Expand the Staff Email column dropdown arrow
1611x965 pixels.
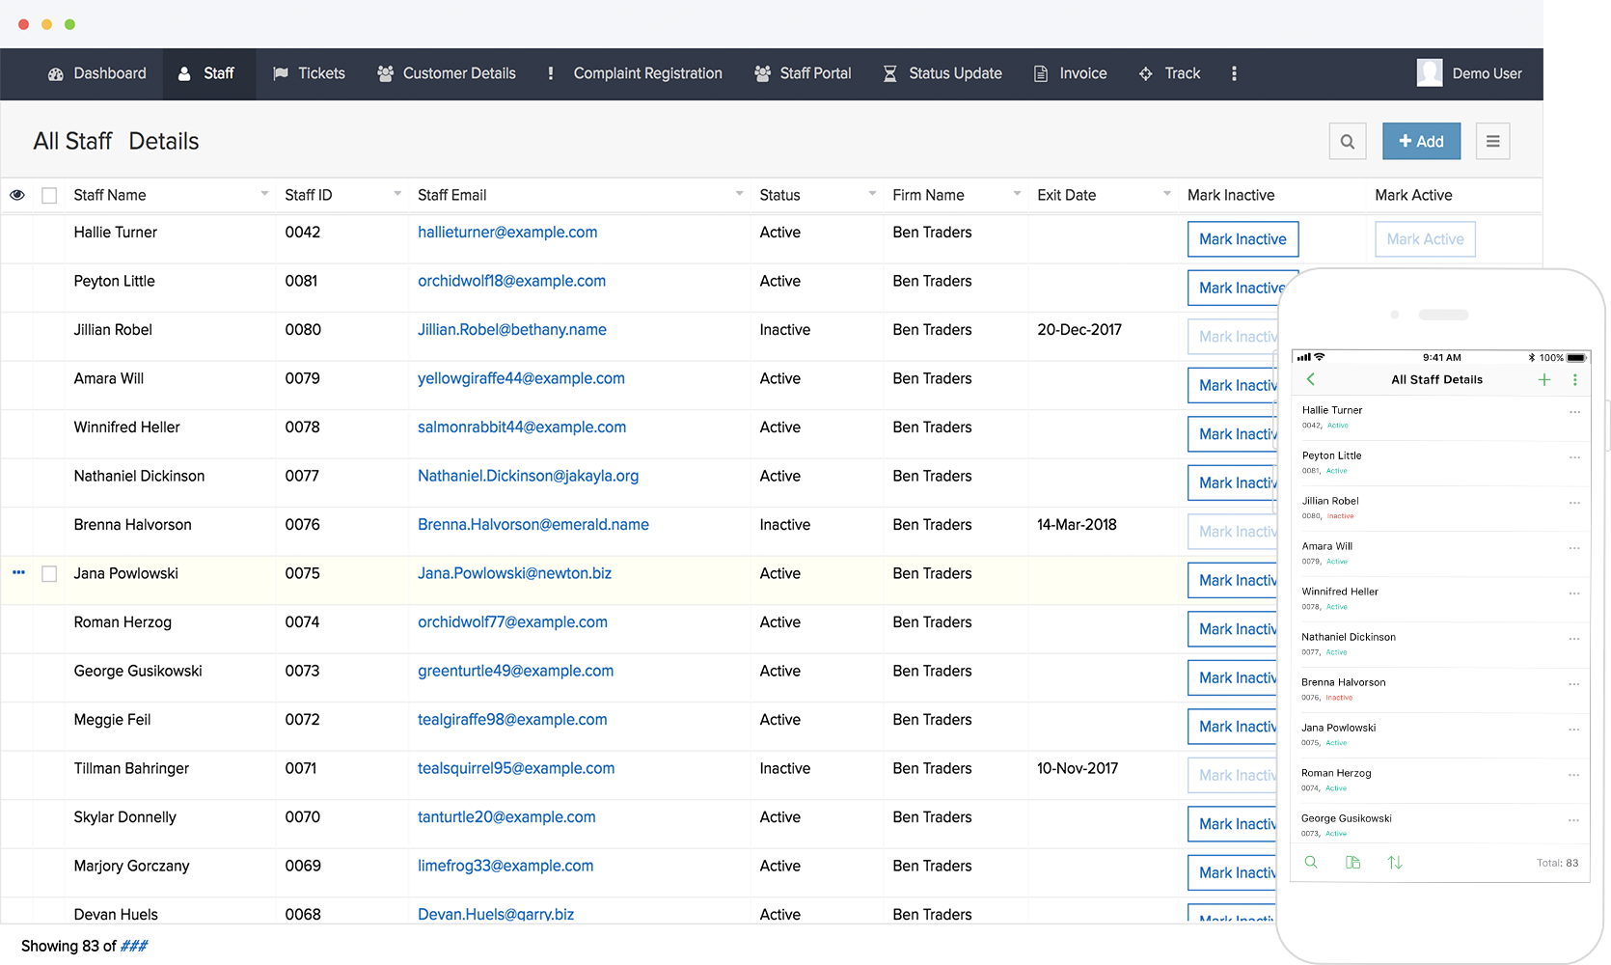pos(740,194)
